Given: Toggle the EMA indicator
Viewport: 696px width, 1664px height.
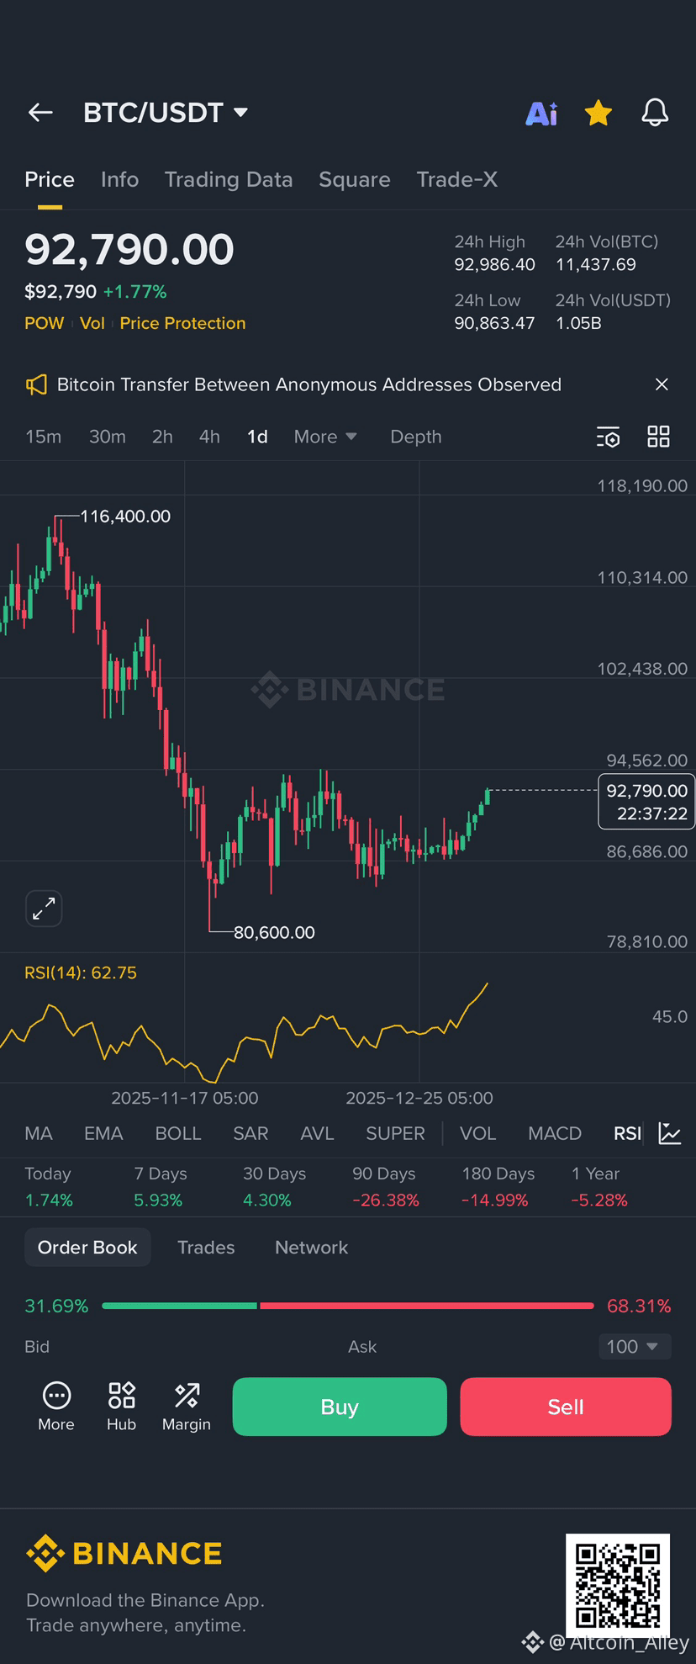Looking at the screenshot, I should tap(103, 1134).
